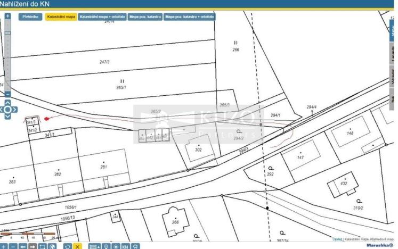Open the Leaflet attribution link
Screen dimensions: 398x249
tap(337, 239)
